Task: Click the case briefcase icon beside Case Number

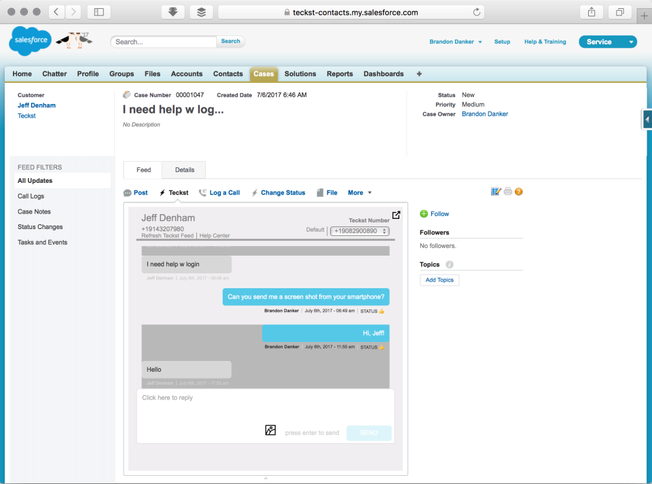Action: click(x=127, y=95)
